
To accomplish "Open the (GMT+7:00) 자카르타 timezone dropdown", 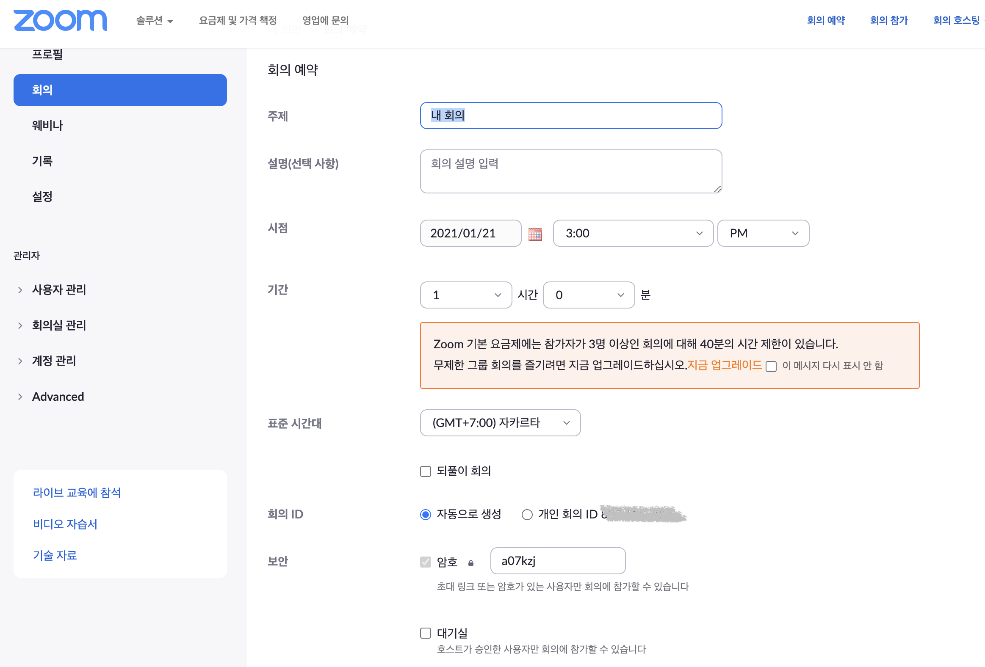I will coord(500,423).
